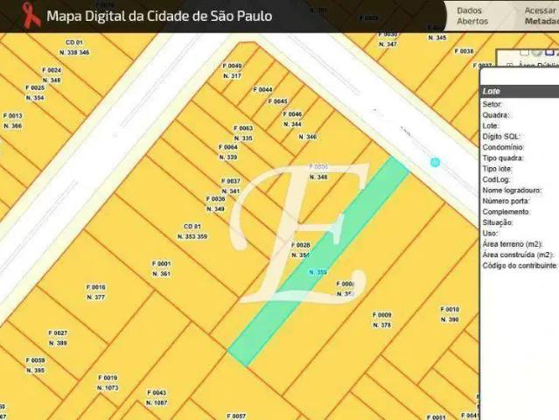
Task: Select lot CD 01 N. 338 346
Action: coord(74,47)
